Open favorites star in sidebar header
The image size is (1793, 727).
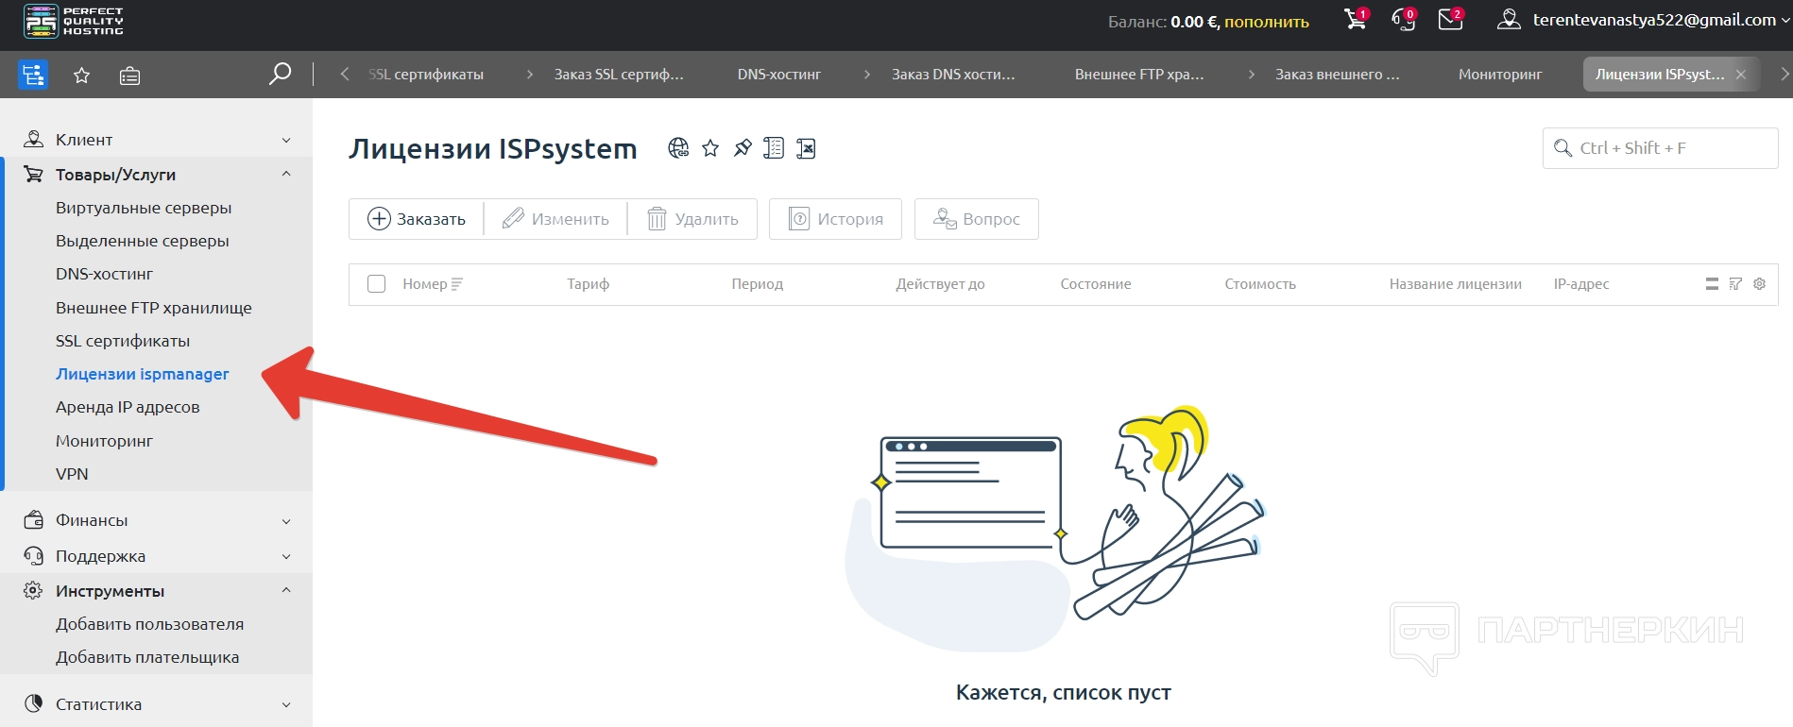click(82, 76)
